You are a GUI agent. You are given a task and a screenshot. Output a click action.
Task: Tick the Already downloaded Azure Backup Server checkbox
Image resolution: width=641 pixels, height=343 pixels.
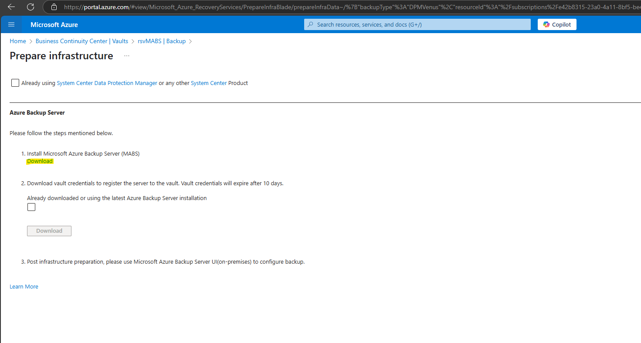[31, 207]
